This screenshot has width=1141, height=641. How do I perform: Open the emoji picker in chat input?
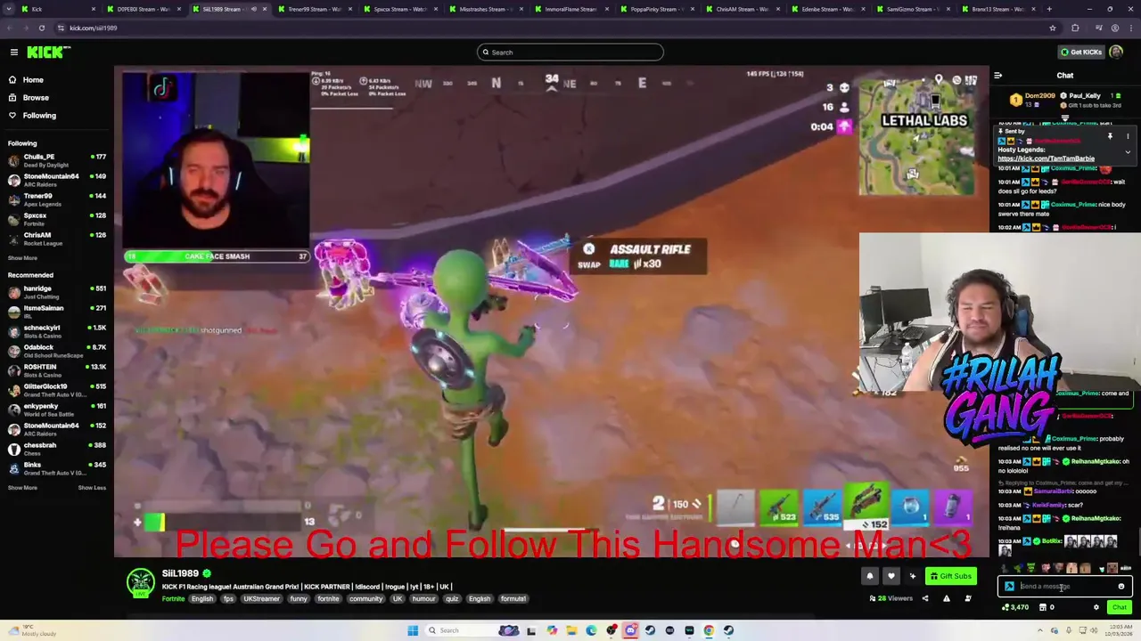(x=1121, y=587)
